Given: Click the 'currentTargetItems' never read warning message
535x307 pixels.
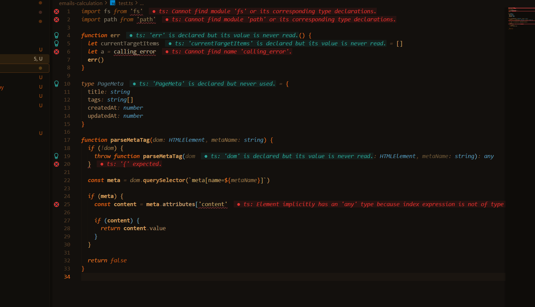Looking at the screenshot, I should (x=276, y=43).
